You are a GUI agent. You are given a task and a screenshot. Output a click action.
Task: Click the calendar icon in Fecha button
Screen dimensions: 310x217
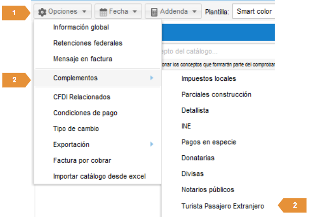coord(103,11)
